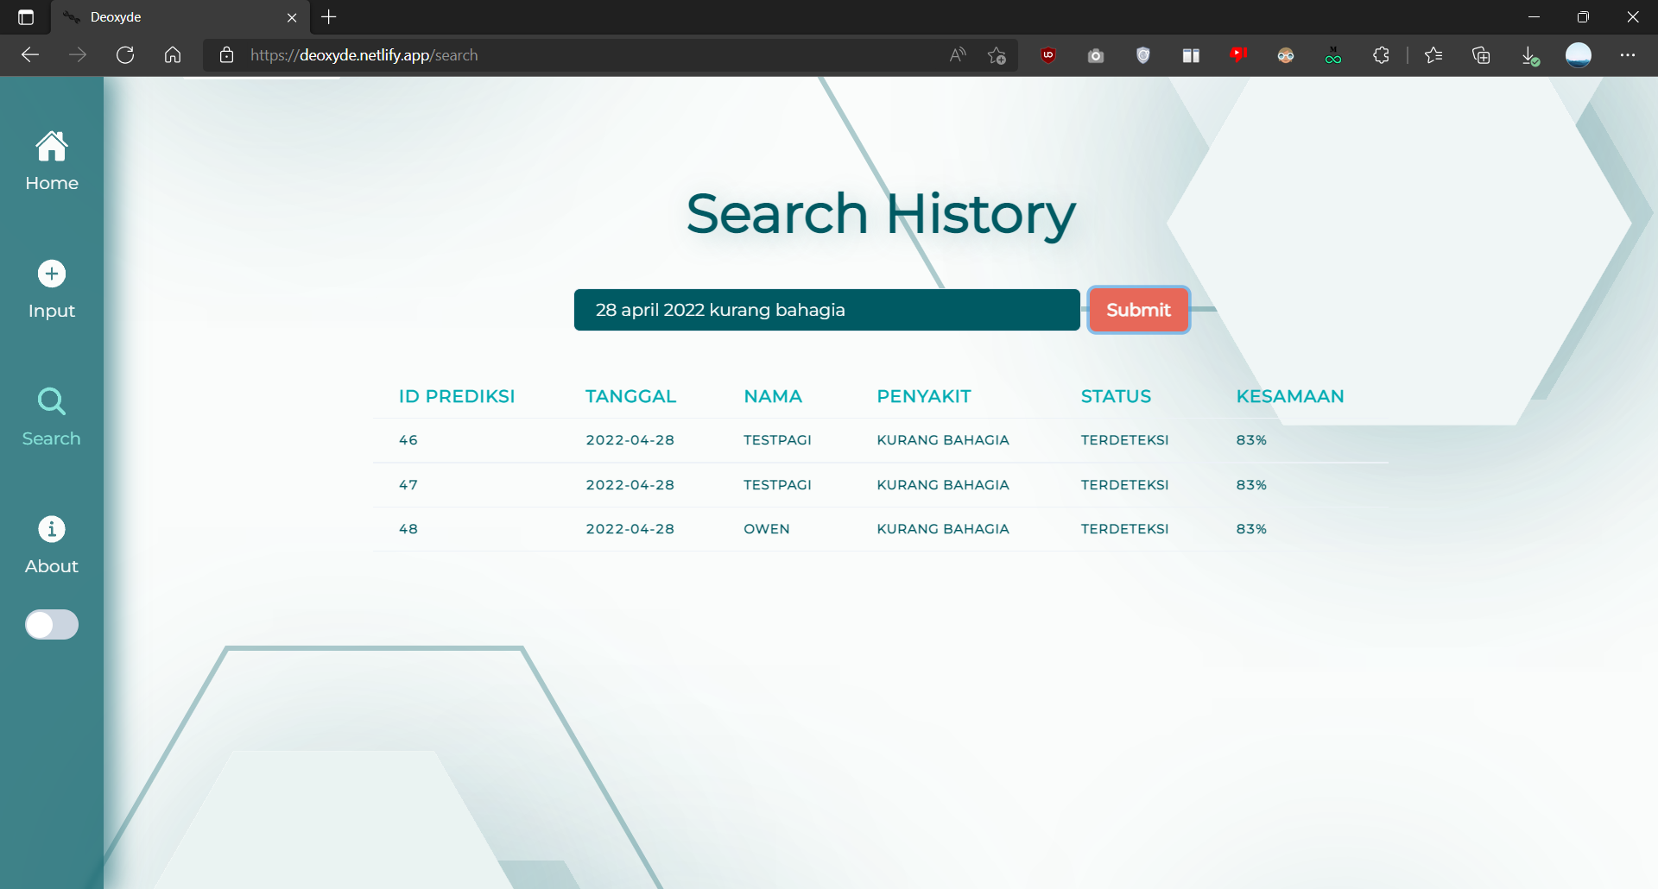The height and width of the screenshot is (889, 1658).
Task: Select prediction ID 46 cell
Action: [408, 440]
